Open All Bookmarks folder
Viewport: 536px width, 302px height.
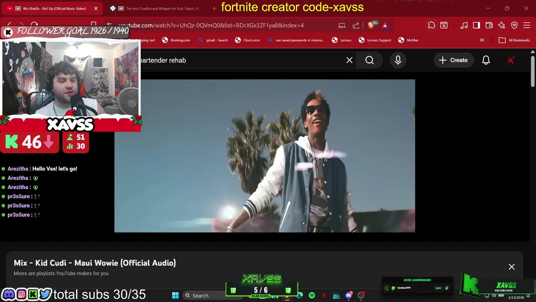pos(514,40)
